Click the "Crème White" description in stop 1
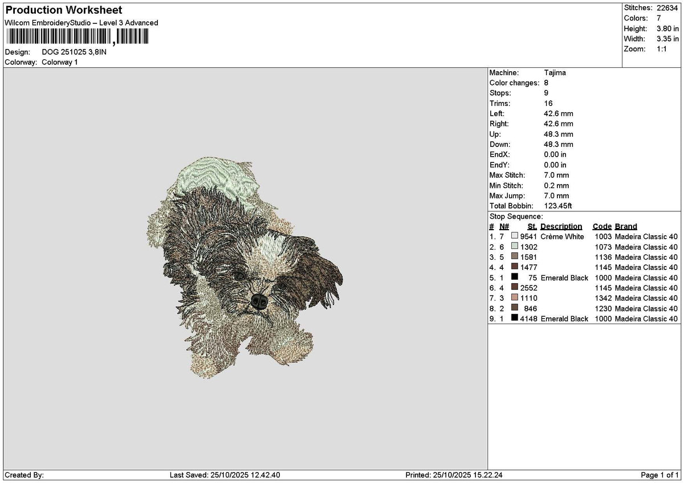The width and height of the screenshot is (684, 483). 562,236
